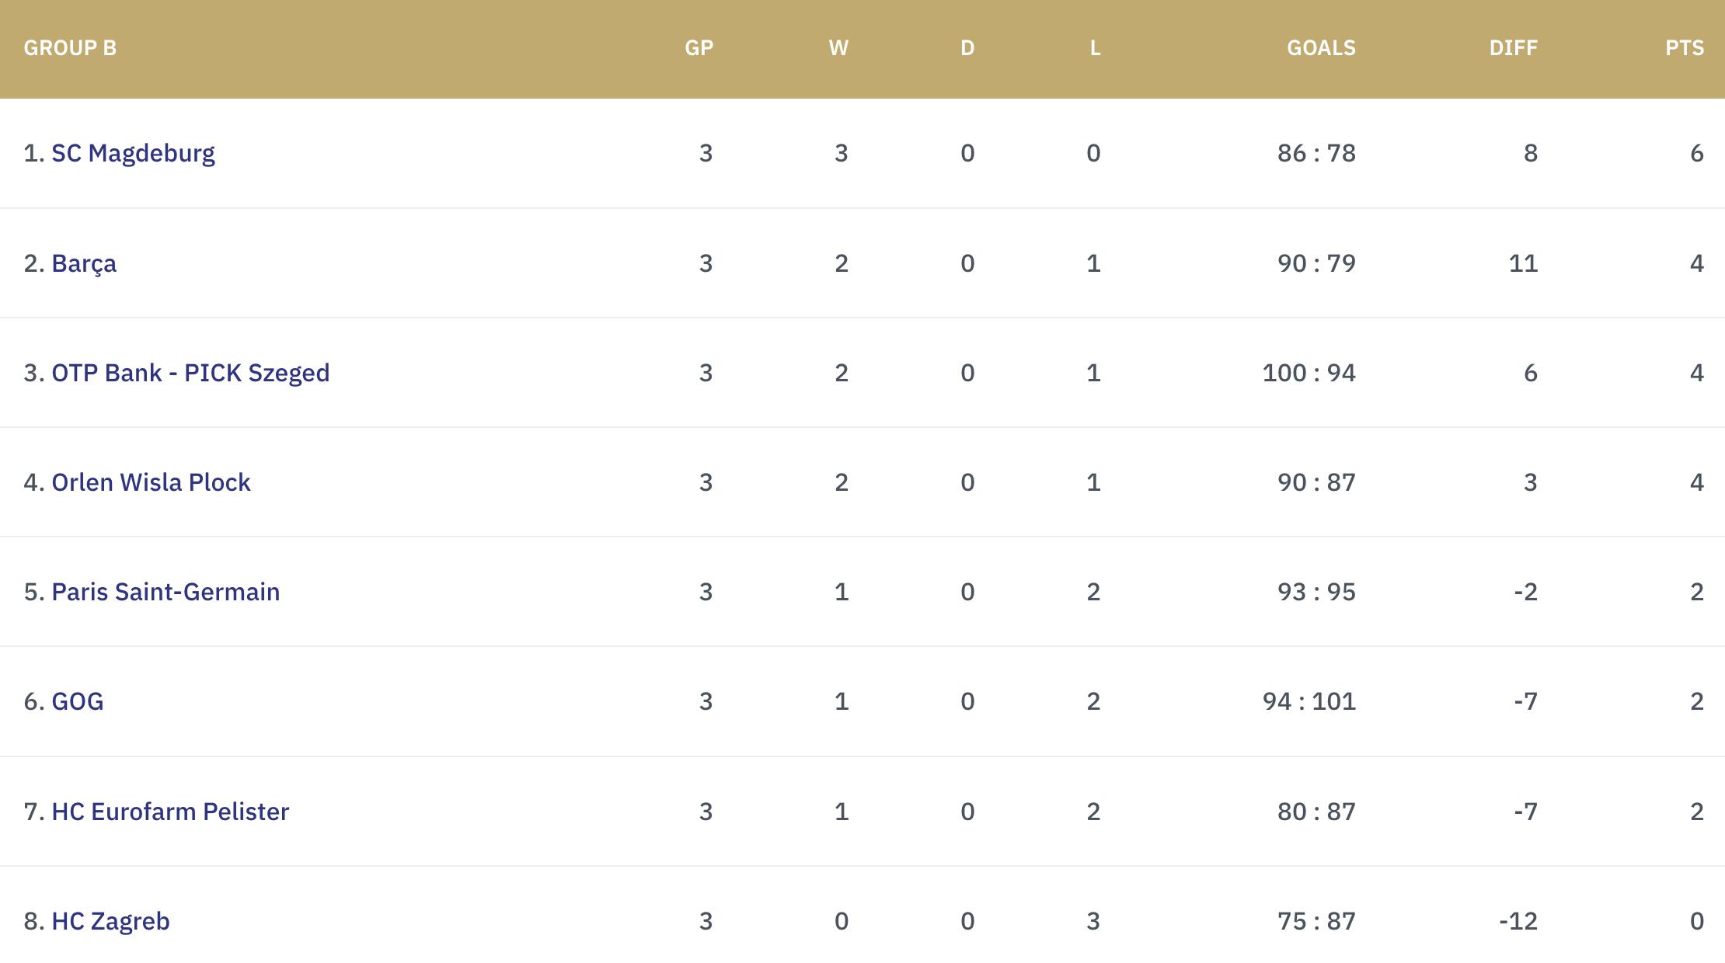Screen dimensions: 1725x963
Task: Open OTP Bank - PICK Szeged page
Action: point(190,373)
